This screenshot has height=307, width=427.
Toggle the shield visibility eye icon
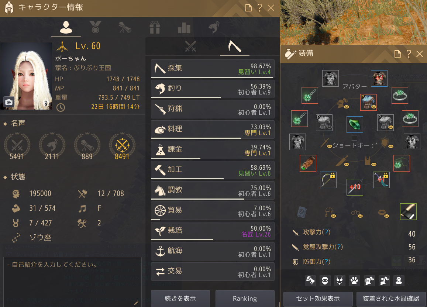click(x=390, y=146)
